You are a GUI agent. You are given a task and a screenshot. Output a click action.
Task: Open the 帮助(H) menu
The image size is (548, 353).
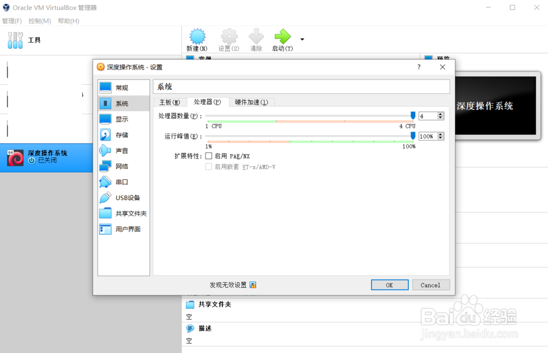[68, 21]
